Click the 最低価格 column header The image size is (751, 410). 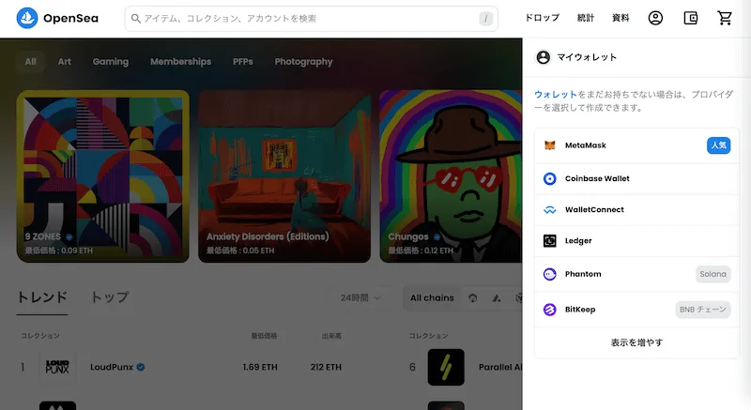pos(265,336)
